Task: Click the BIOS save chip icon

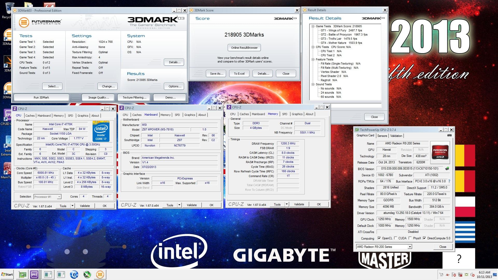Action: pos(447,169)
